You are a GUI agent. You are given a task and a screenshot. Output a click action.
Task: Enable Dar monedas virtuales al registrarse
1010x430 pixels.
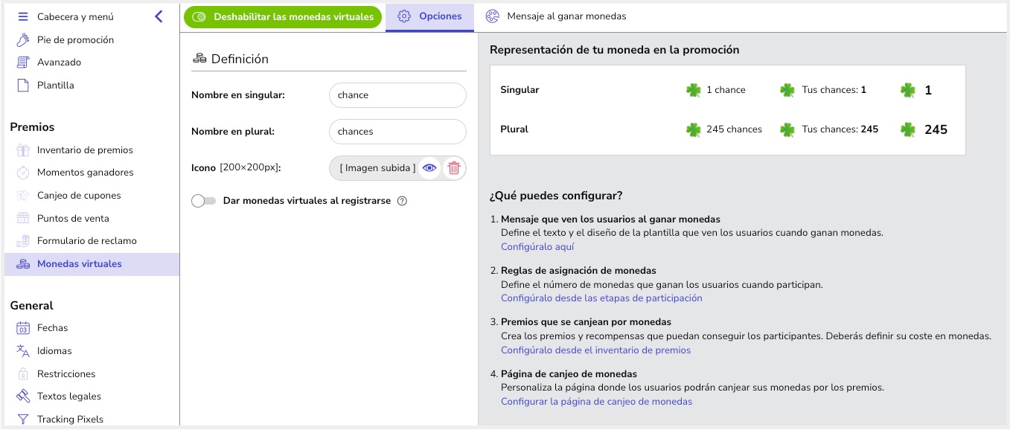202,200
